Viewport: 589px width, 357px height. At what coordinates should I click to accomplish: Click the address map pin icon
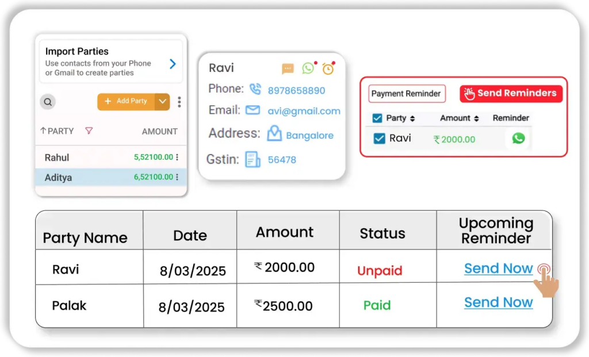[x=274, y=134]
